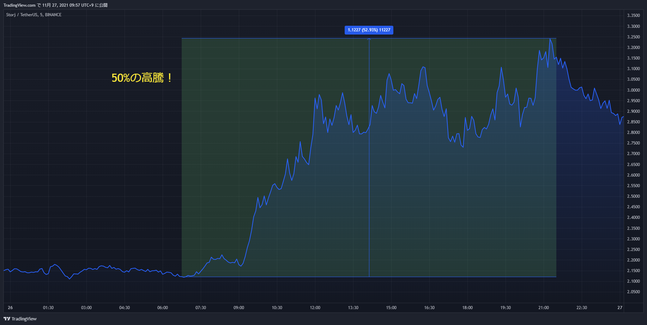Click the 3.3500 price axis label
This screenshot has height=325, width=647.
point(633,16)
